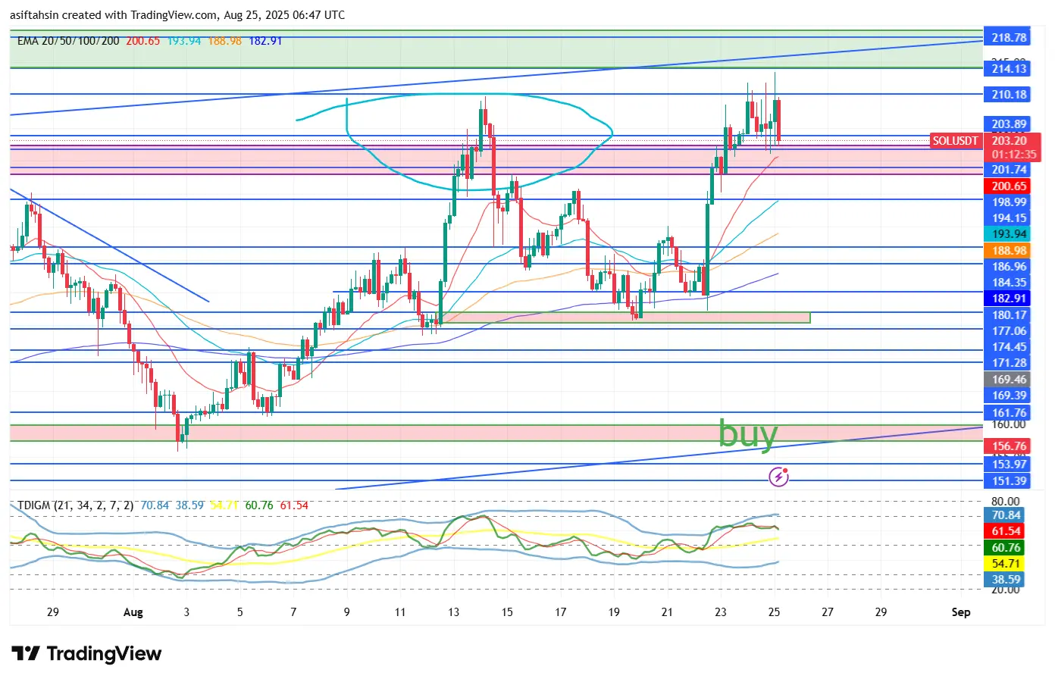Click the green buy annotation text
The width and height of the screenshot is (1055, 682).
click(x=748, y=434)
